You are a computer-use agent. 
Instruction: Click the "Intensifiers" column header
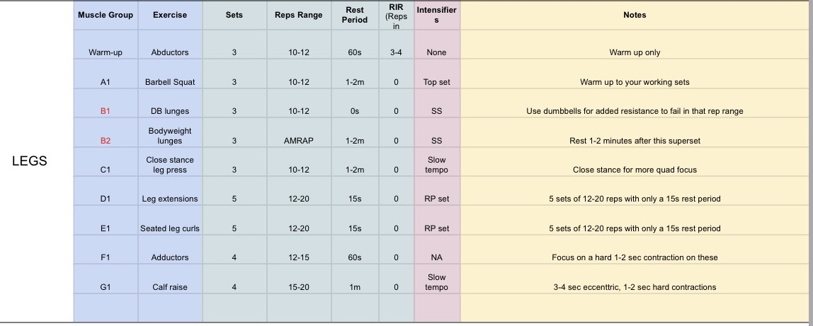pos(436,15)
